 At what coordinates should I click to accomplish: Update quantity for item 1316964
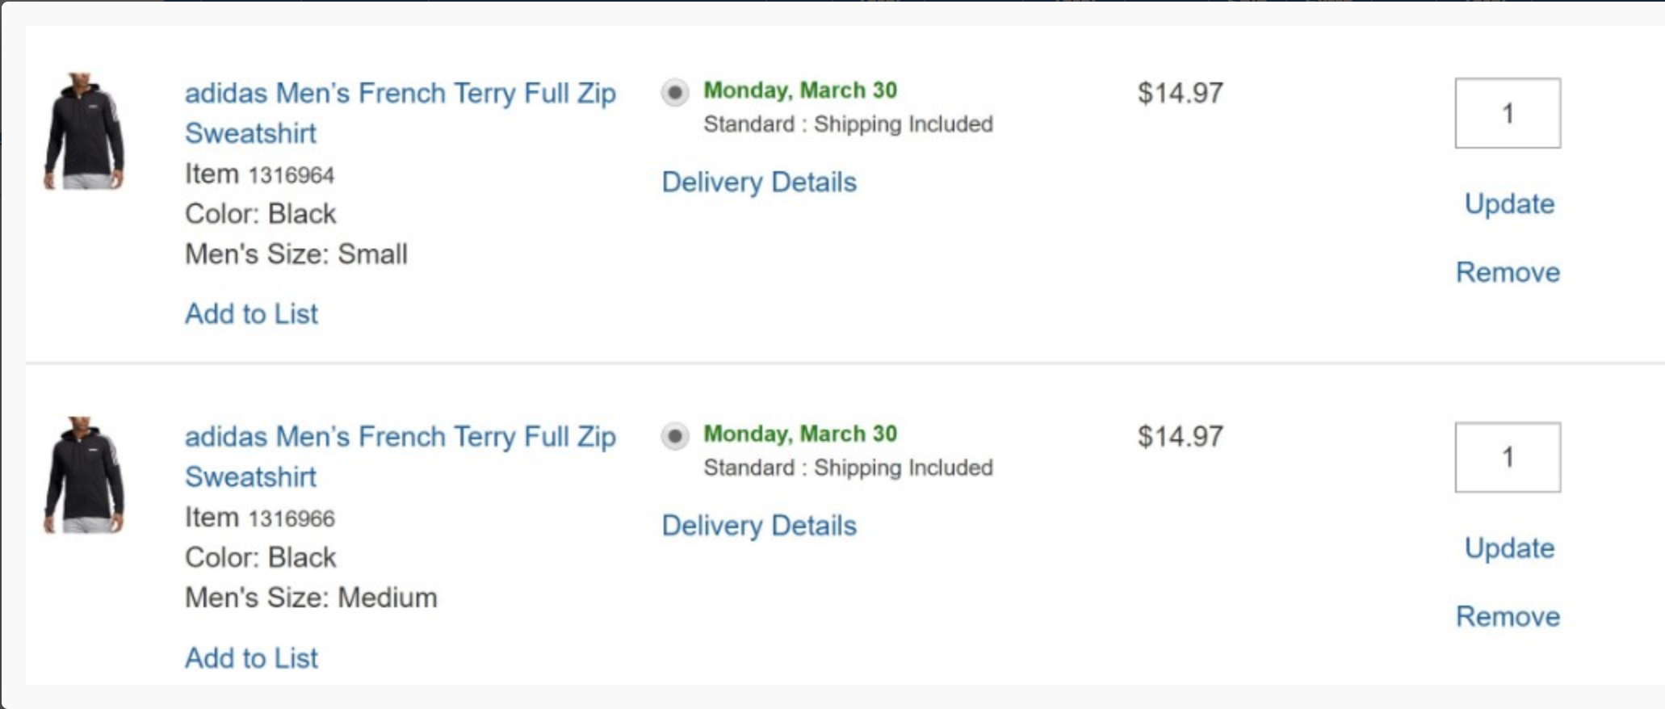click(1509, 204)
